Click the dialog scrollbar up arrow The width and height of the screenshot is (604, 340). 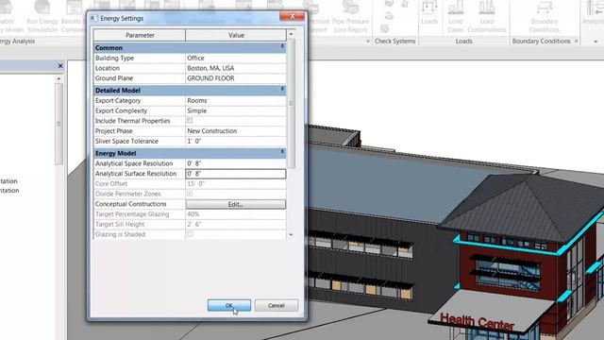[292, 34]
